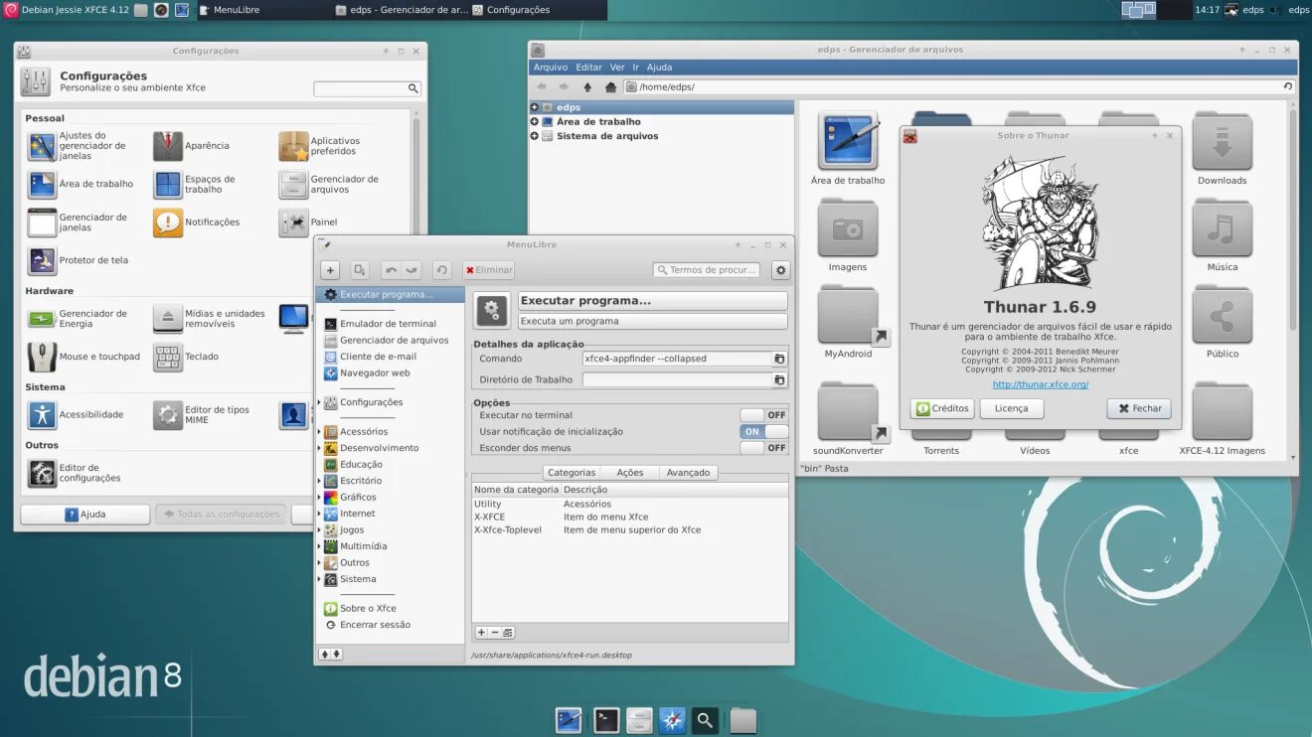Browse for Diretório de Trabalho folder
The height and width of the screenshot is (737, 1312).
[x=779, y=379]
